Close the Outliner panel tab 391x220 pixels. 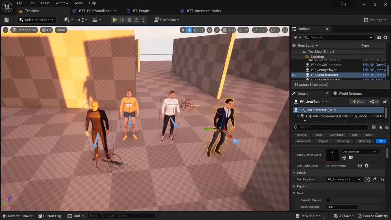327,29
